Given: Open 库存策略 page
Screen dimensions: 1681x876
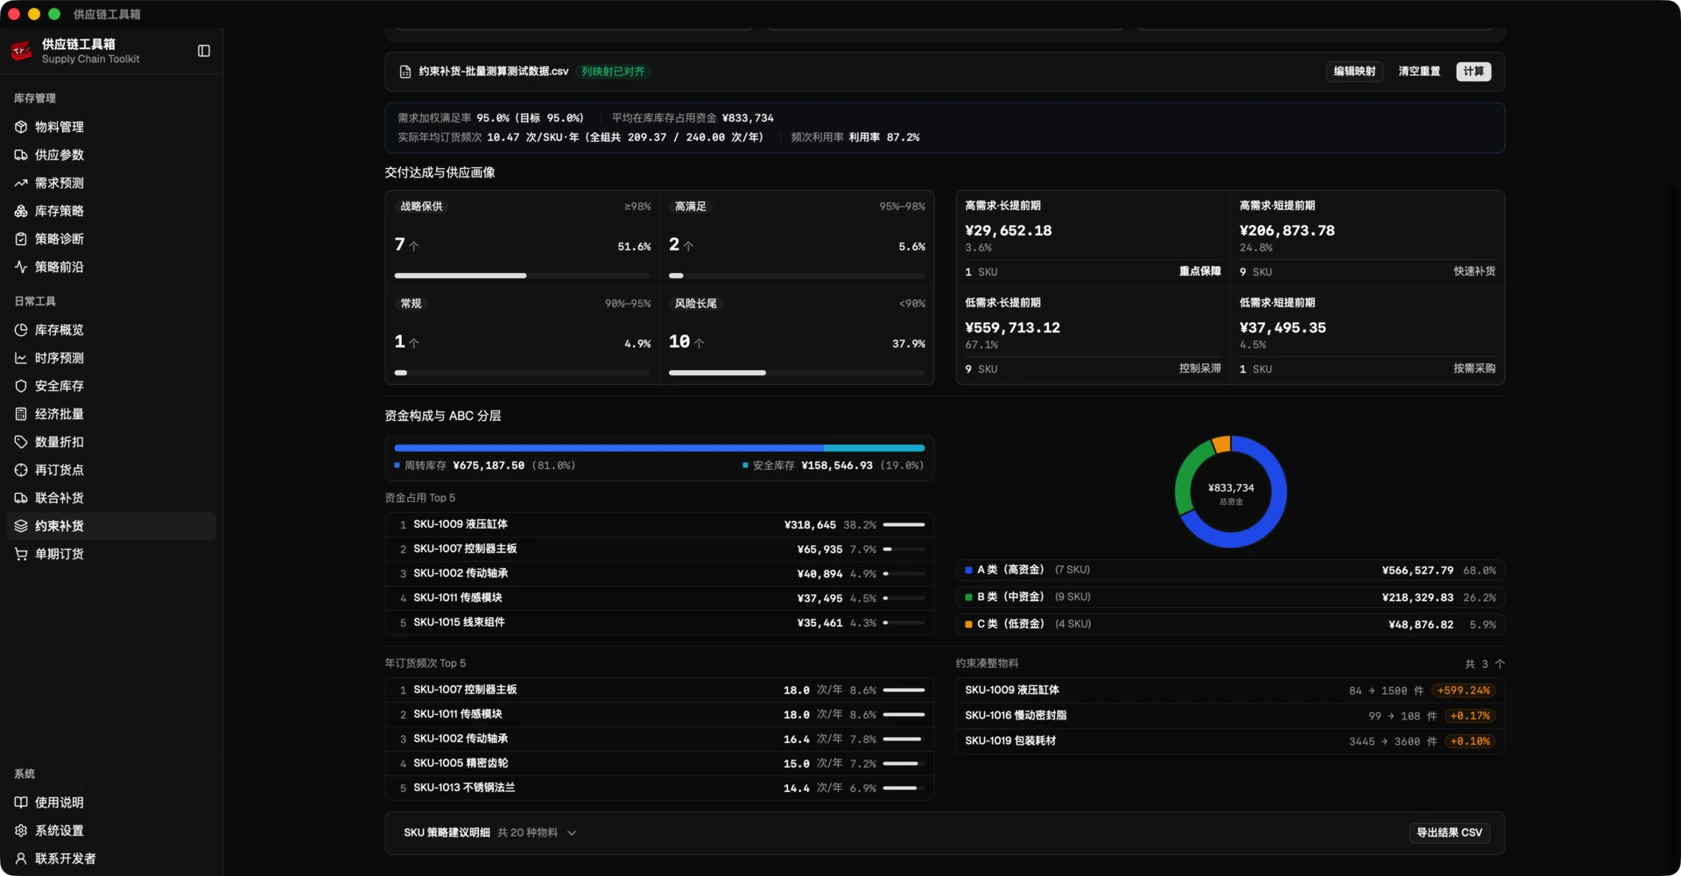Looking at the screenshot, I should [x=111, y=211].
